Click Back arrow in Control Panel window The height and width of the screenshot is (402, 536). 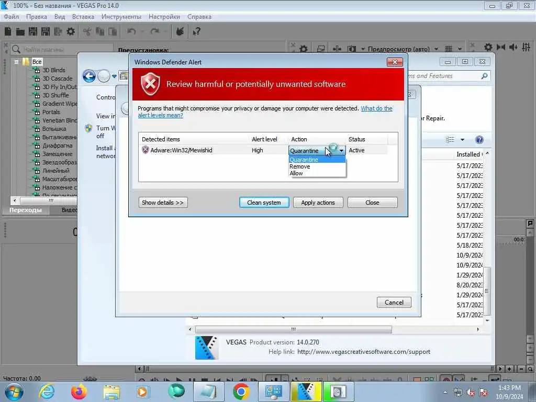point(89,76)
